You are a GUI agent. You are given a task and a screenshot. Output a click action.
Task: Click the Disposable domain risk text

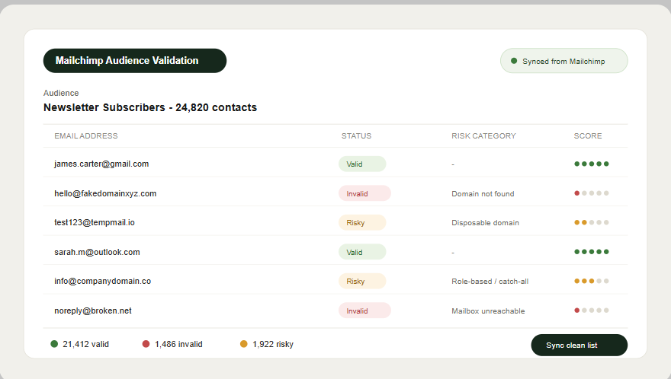click(x=485, y=223)
